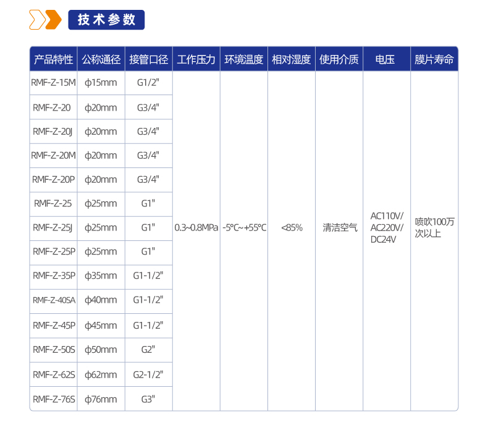Screen dimensions: 488x422
Task: Select the 环境温度 column header
Action: pos(244,59)
